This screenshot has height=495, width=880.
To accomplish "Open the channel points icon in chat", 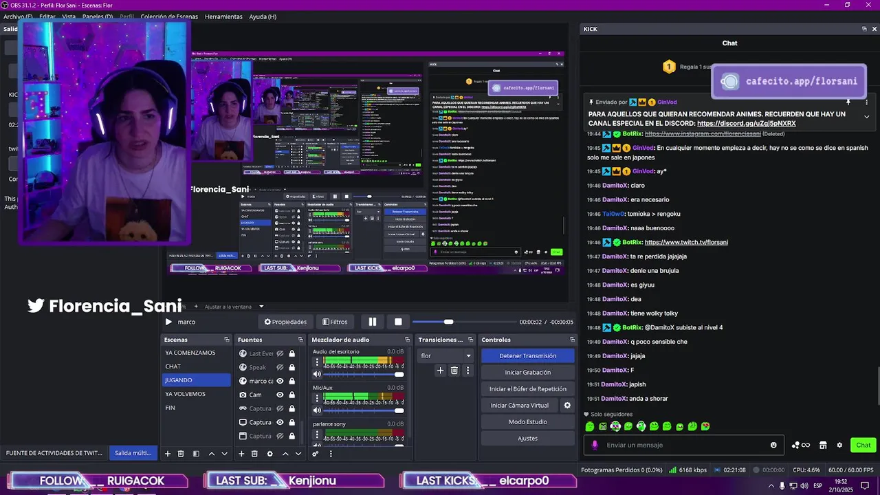I will tap(800, 445).
